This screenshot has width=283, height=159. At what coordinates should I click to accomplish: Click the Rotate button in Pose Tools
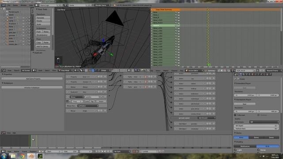(x=43, y=21)
